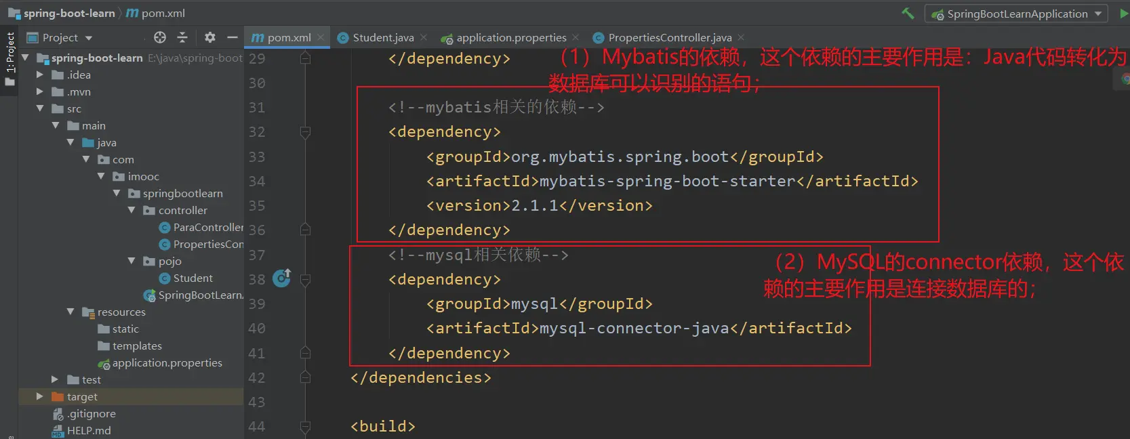Click spring-boot-learn breadcrumb in navigation bar
Screen dimensions: 1130x439
[61, 13]
